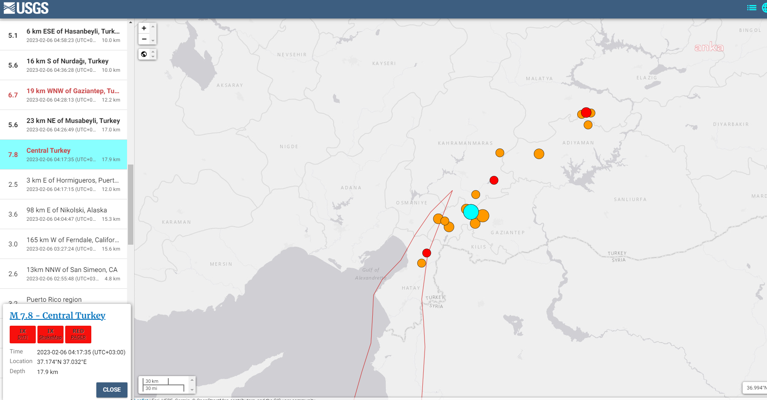The width and height of the screenshot is (767, 400).
Task: Open the IX ShakeMap badge
Action: [50, 334]
